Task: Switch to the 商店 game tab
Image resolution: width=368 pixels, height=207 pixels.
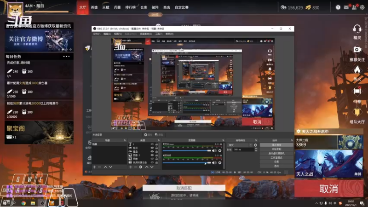Action: 167,7
